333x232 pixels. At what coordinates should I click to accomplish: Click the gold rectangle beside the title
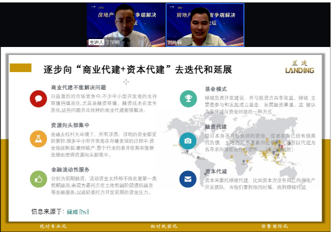click(21, 68)
